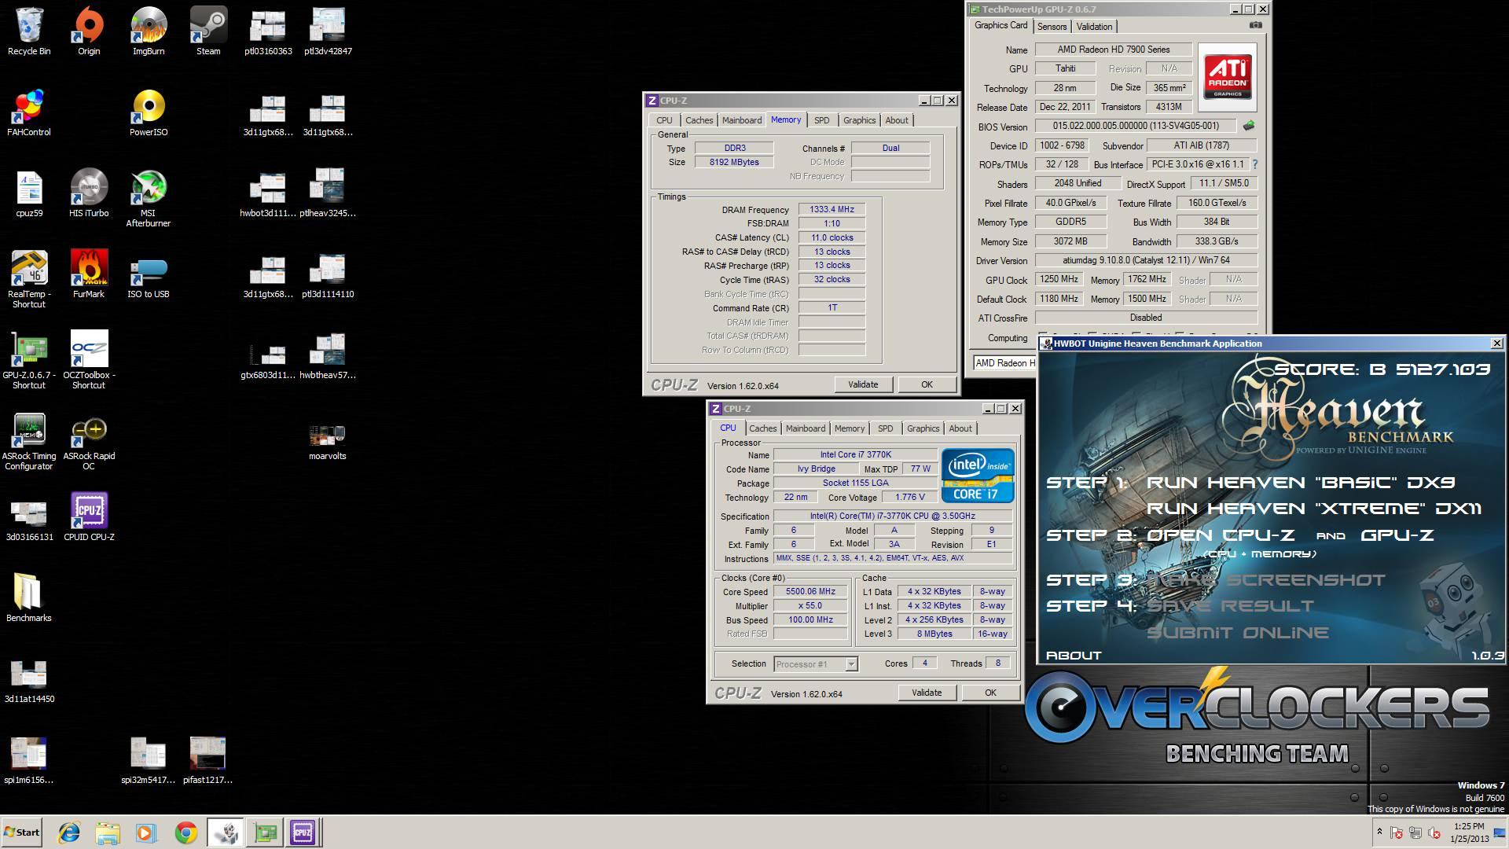Open Windows Media Player taskbar icon
Viewport: 1509px width, 849px height.
[x=146, y=832]
